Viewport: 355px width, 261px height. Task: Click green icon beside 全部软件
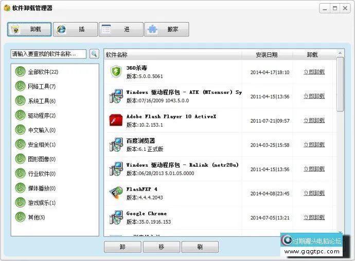click(20, 72)
